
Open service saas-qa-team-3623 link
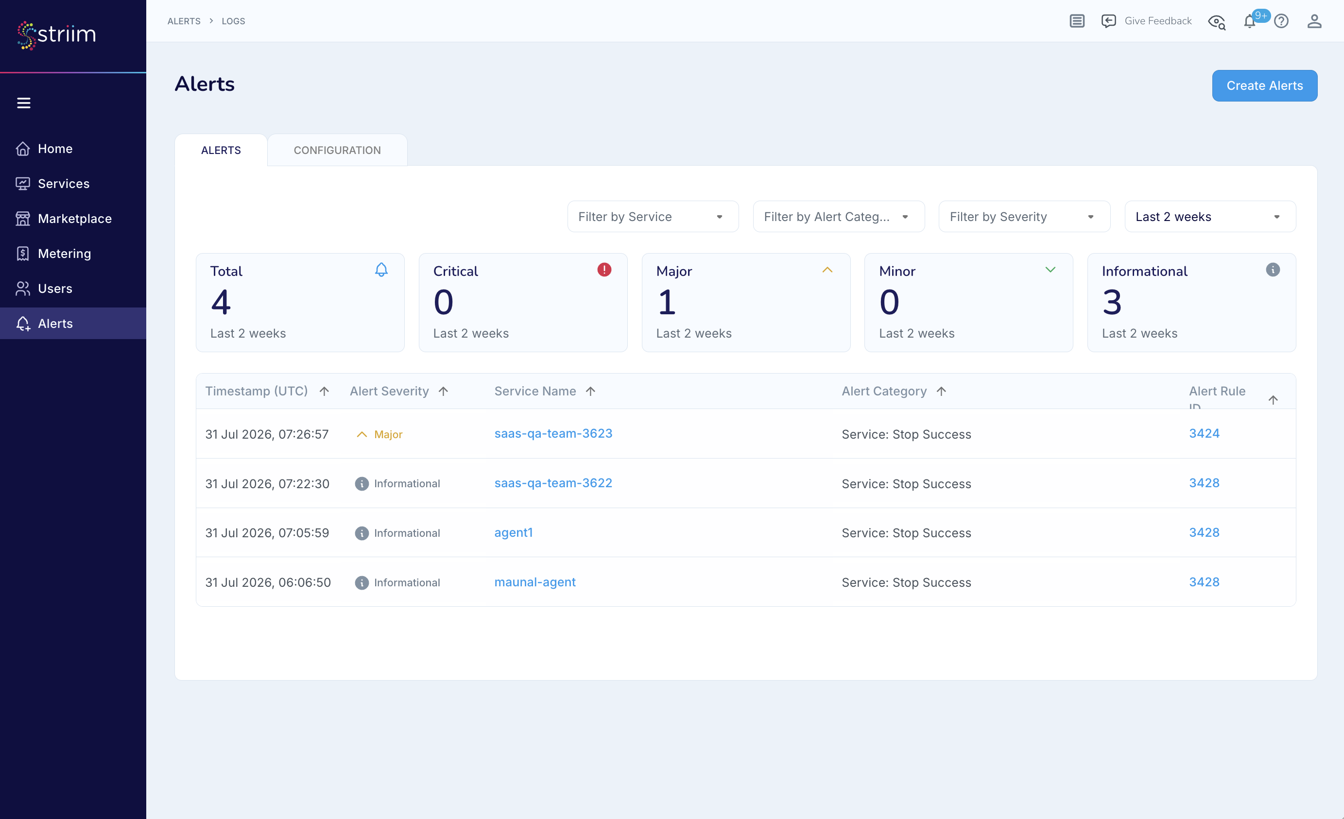[x=553, y=433]
